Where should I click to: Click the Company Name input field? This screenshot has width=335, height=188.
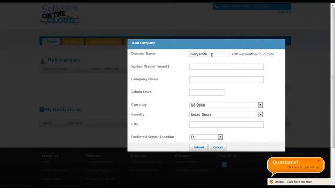tap(227, 79)
